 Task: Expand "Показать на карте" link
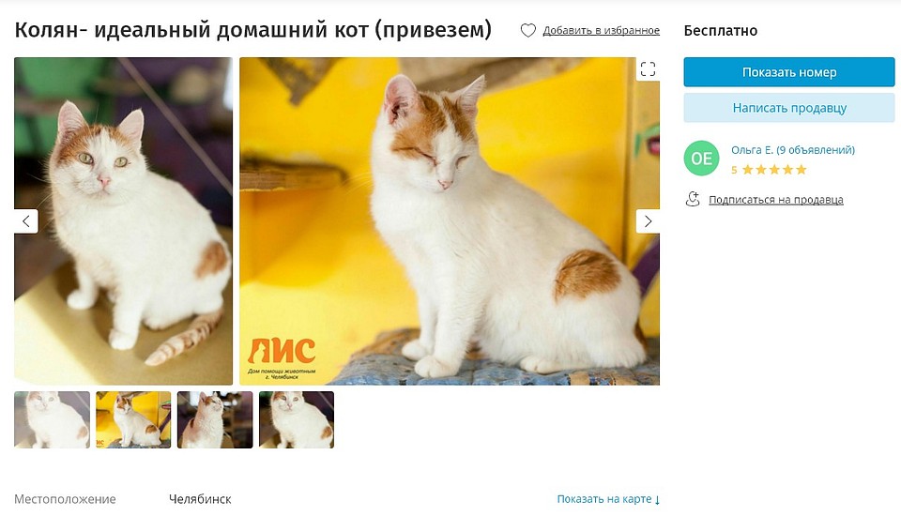[608, 499]
